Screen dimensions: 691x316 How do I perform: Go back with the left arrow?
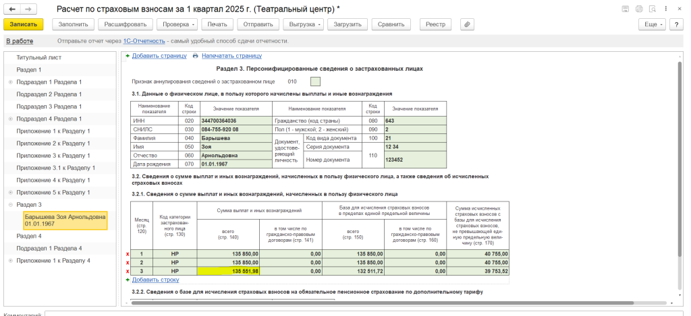point(12,9)
